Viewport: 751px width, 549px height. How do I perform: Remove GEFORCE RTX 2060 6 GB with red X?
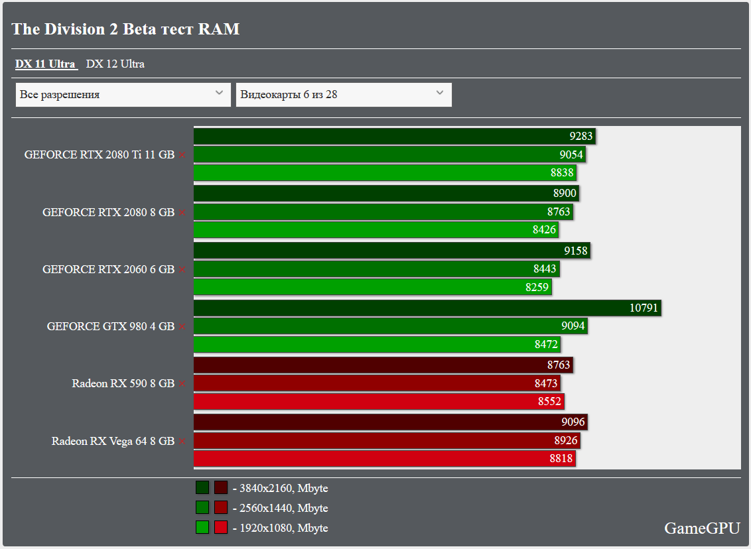pos(182,269)
